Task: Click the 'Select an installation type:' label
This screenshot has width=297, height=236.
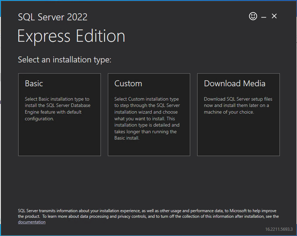Action: click(x=65, y=60)
